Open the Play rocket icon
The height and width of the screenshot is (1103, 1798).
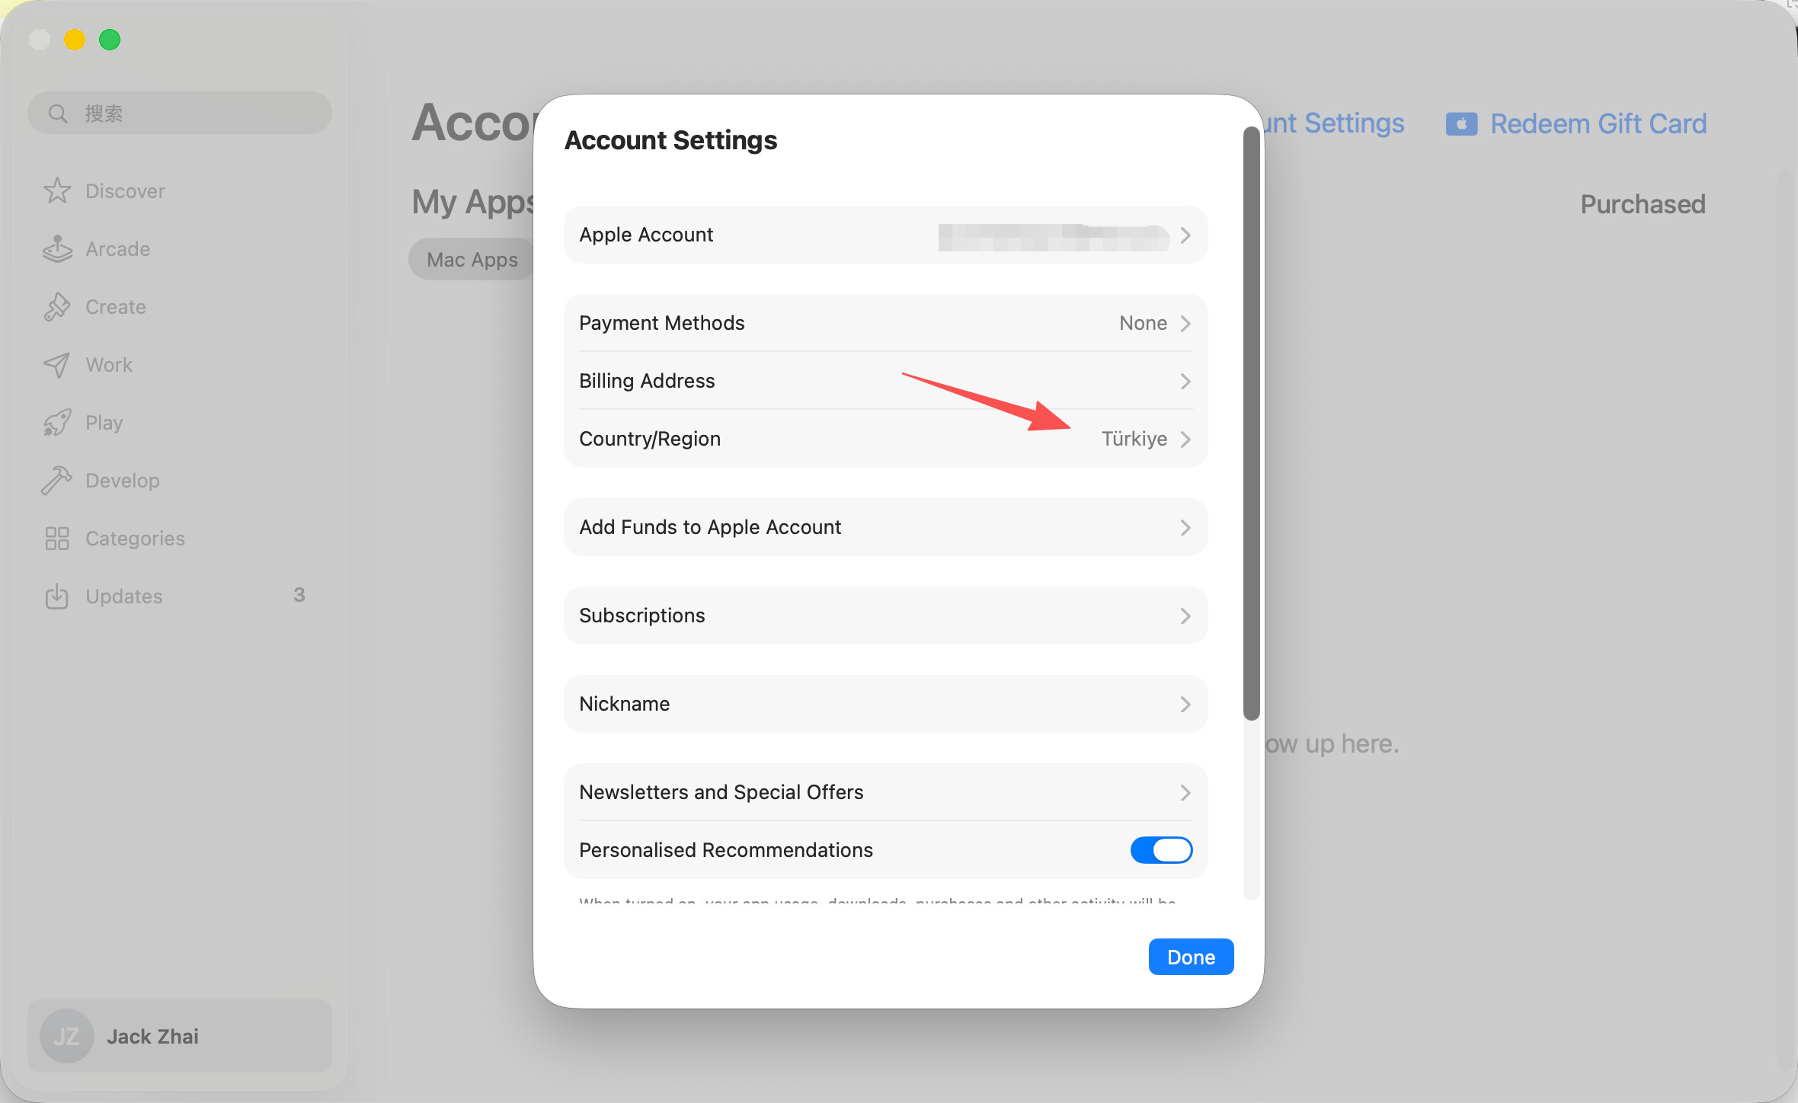tap(57, 422)
